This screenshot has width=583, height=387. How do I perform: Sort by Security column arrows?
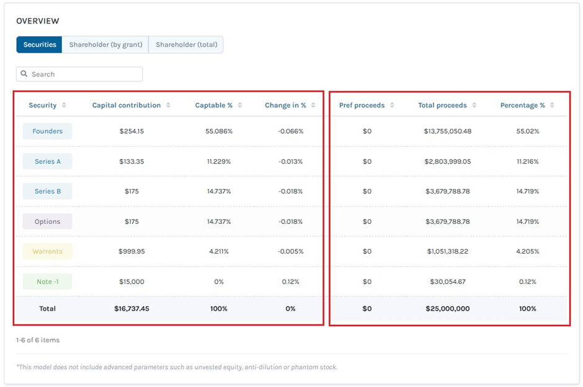click(64, 105)
